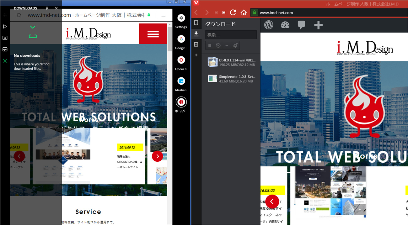Select the Simplenote-1.0.3-Set download
408x225 pixels.
click(x=231, y=79)
